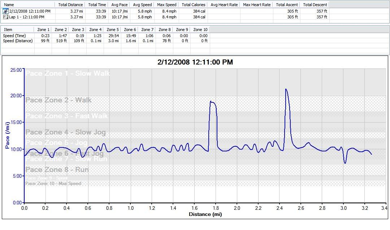390x230 pixels.
Task: Click the tallest pace spike on the chart
Action: [x=286, y=89]
